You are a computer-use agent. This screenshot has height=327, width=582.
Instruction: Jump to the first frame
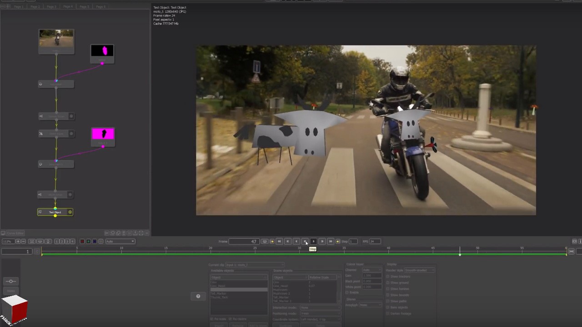[279, 241]
